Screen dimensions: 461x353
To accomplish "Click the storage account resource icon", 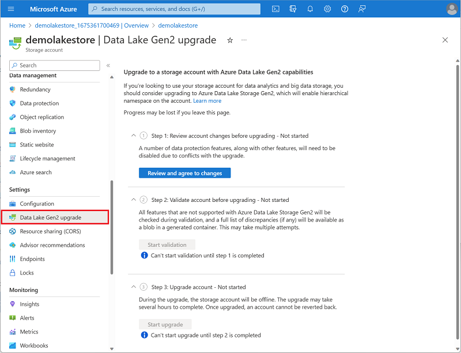I will point(16,43).
